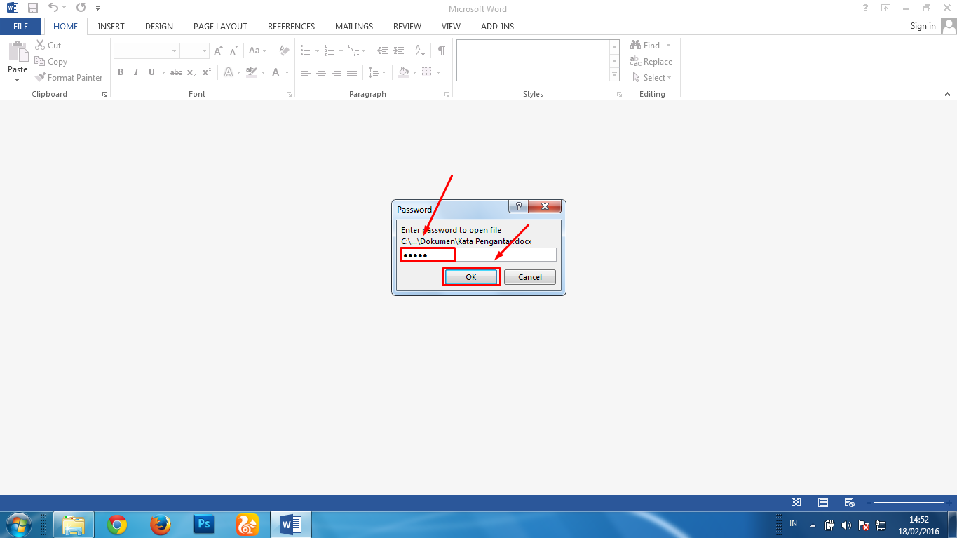The width and height of the screenshot is (957, 538).
Task: Toggle underline formatting
Action: coord(151,72)
